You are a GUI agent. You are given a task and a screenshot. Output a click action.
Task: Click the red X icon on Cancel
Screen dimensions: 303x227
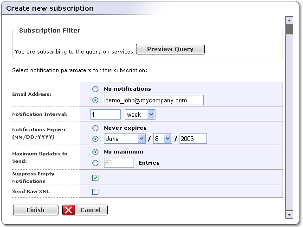pos(68,210)
